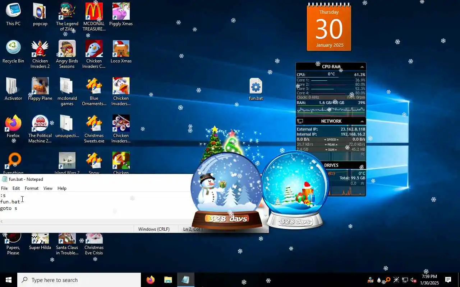
Task: Select the Christmas Eve Crisis label
Action: (x=94, y=250)
